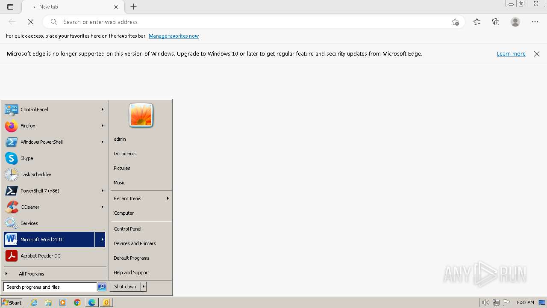Open Outlook from taskbar
Image resolution: width=547 pixels, height=308 pixels.
[106, 302]
